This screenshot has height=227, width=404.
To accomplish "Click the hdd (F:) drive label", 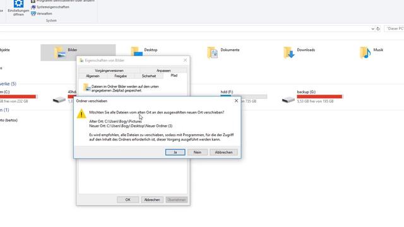I will [x=227, y=92].
